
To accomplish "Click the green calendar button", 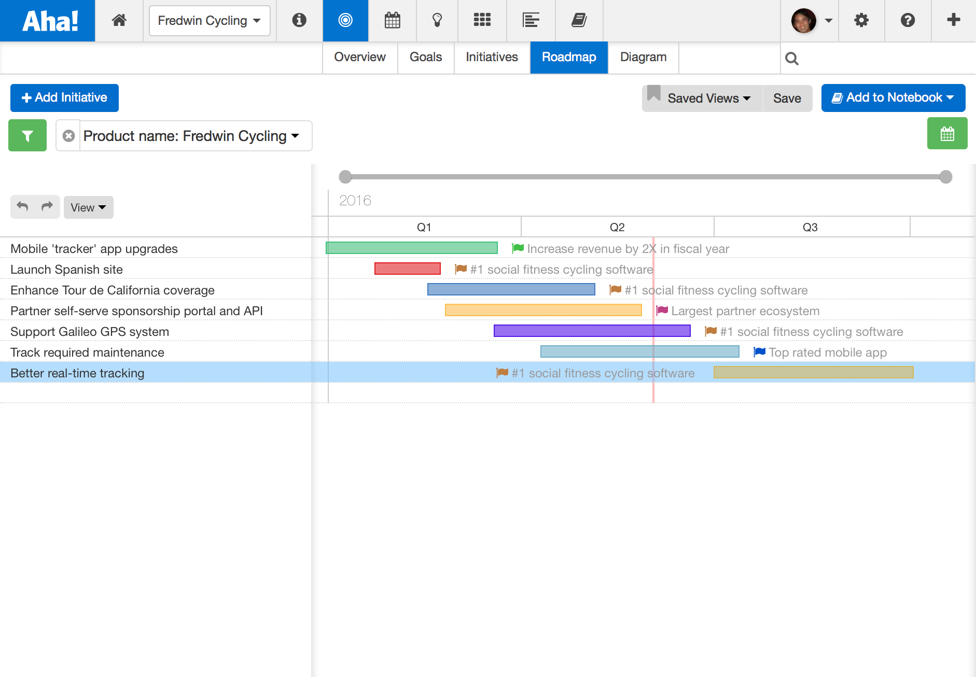I will [947, 133].
